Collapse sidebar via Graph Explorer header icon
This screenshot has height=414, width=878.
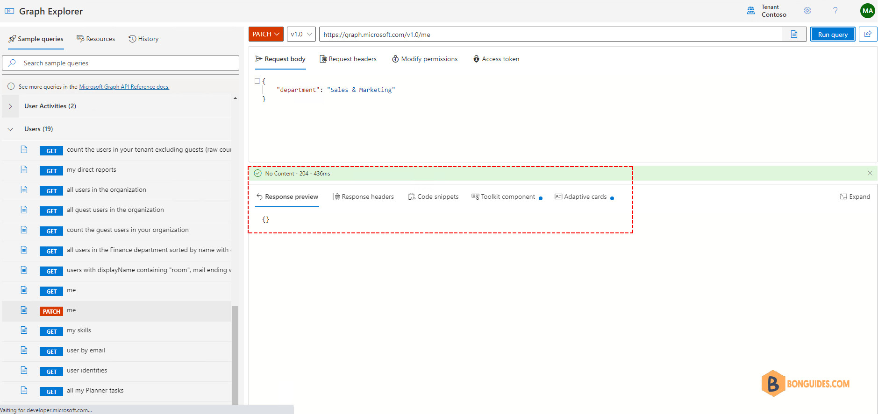pyautogui.click(x=9, y=11)
